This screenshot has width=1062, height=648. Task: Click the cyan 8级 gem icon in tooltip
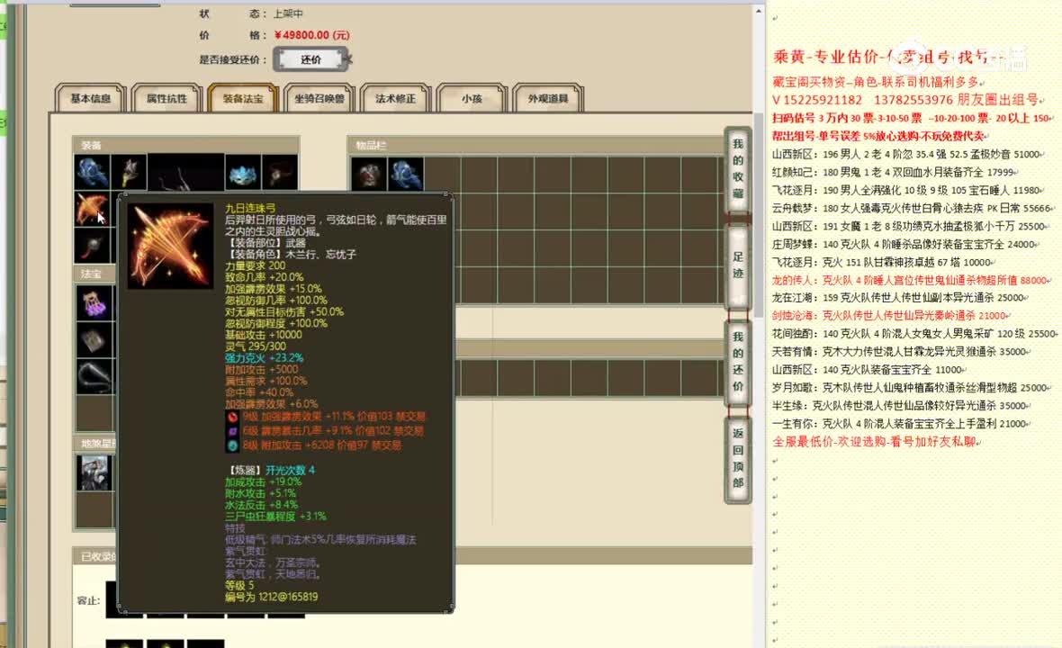point(232,445)
